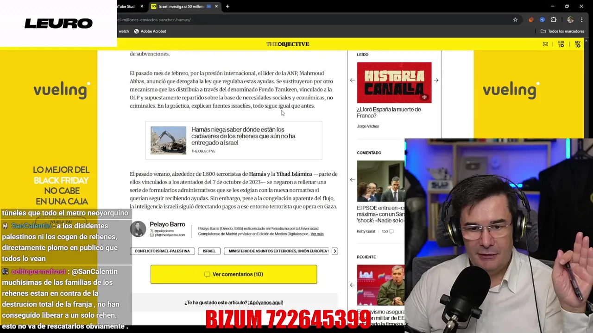Viewport: 593px width, 333px height.
Task: Open the right Vueling advertisement
Action: 529,94
